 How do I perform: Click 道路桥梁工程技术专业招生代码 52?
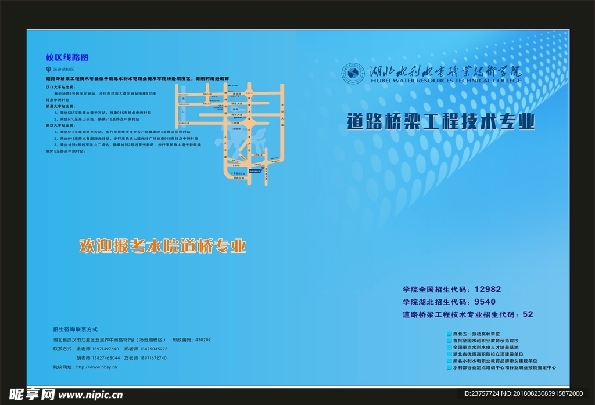468,314
